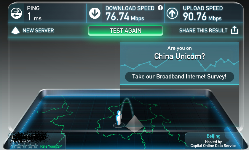The height and width of the screenshot is (150, 249).
Task: Rate ISP with the first star
Action: (x=13, y=146)
